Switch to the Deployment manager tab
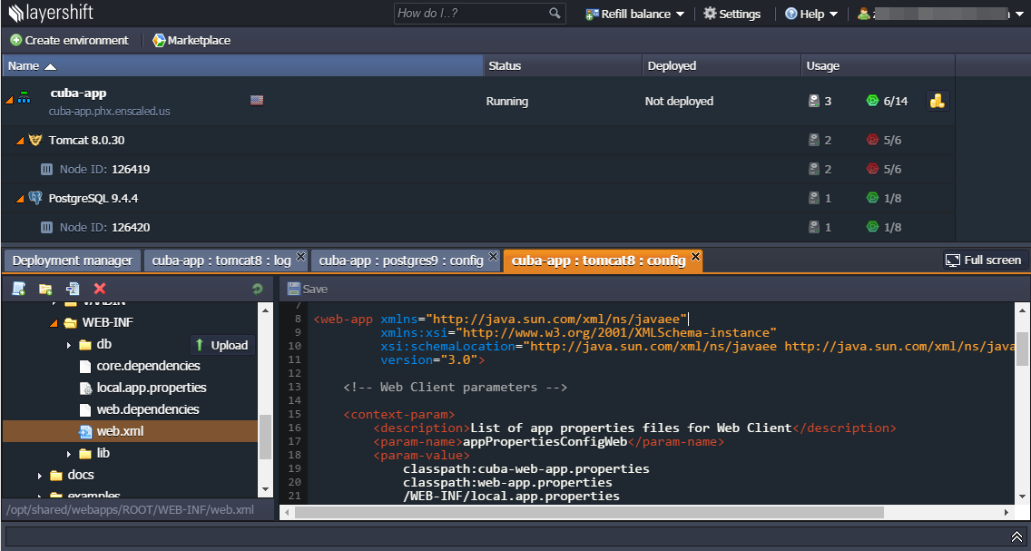This screenshot has width=1031, height=551. pyautogui.click(x=73, y=261)
